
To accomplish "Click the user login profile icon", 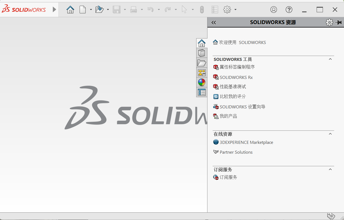I will click(x=274, y=10).
